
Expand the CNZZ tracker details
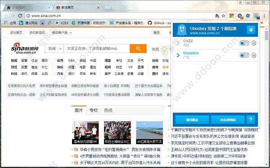pos(178,43)
